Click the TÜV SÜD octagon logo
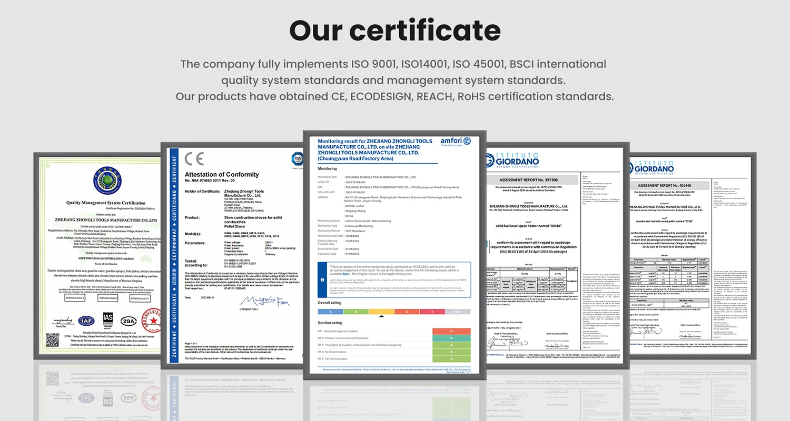The width and height of the screenshot is (790, 421). [299, 160]
